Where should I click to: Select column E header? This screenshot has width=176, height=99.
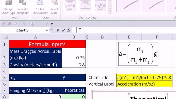pos(129,37)
